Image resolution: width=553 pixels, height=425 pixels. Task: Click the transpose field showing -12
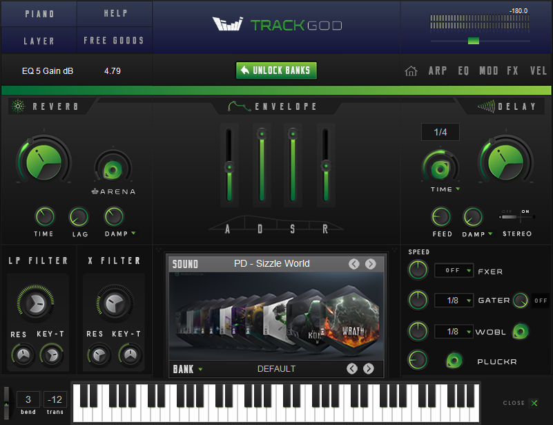pyautogui.click(x=55, y=399)
